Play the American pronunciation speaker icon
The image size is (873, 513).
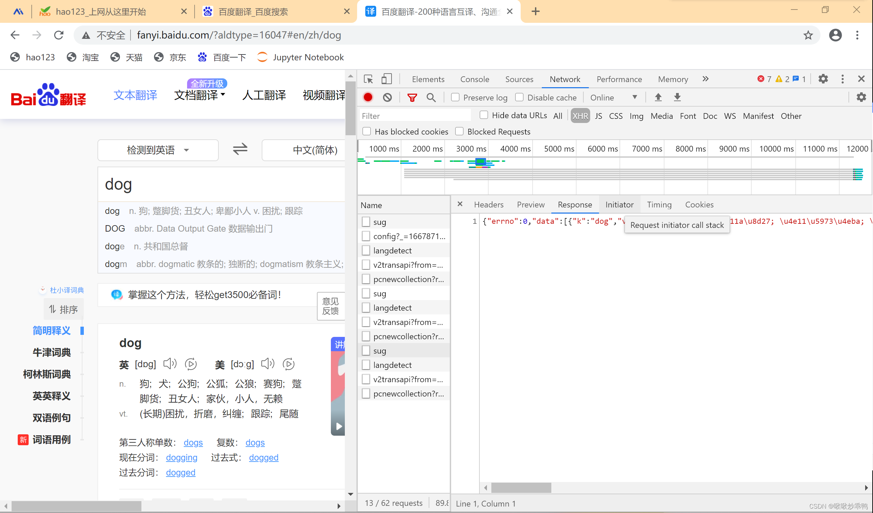click(267, 364)
